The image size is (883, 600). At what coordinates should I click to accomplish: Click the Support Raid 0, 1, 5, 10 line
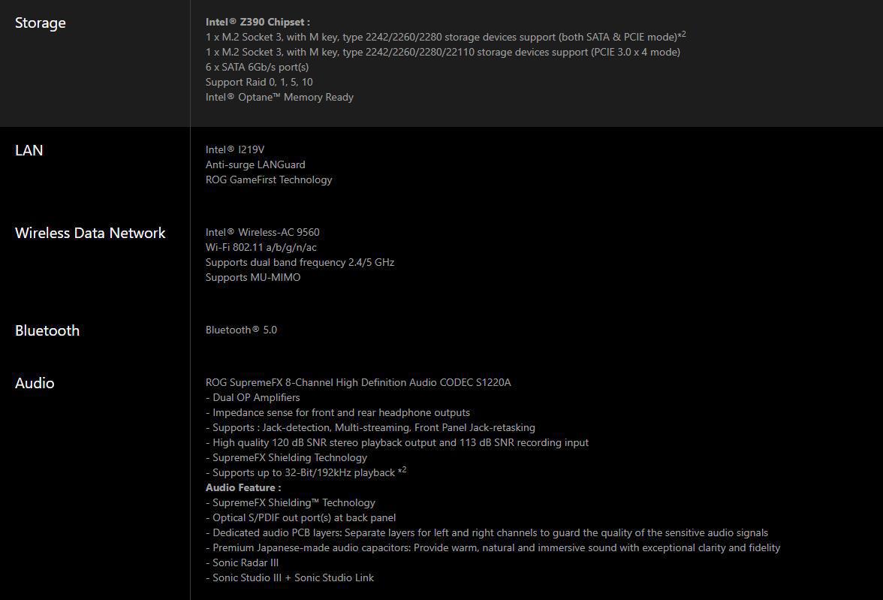coord(259,83)
